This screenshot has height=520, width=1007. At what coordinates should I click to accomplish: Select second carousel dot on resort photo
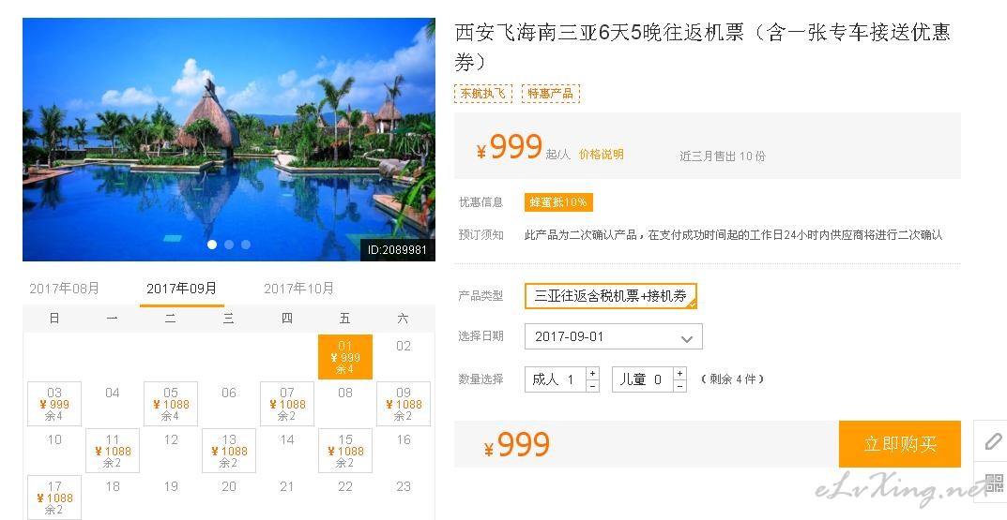[x=229, y=245]
